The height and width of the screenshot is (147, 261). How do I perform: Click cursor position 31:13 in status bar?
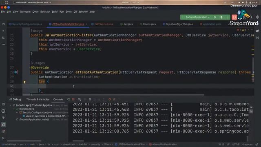click(221, 144)
